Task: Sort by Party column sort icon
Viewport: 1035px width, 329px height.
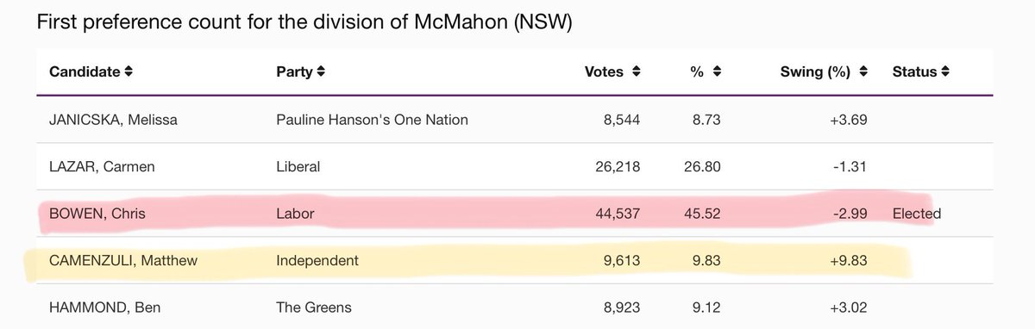Action: 321,72
